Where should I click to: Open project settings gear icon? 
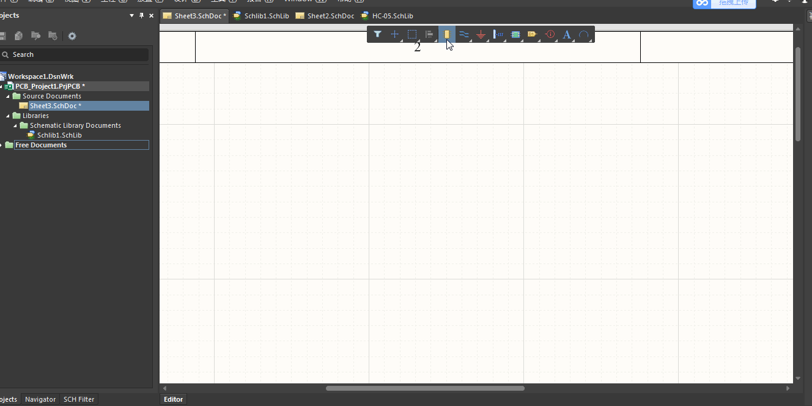pyautogui.click(x=72, y=36)
